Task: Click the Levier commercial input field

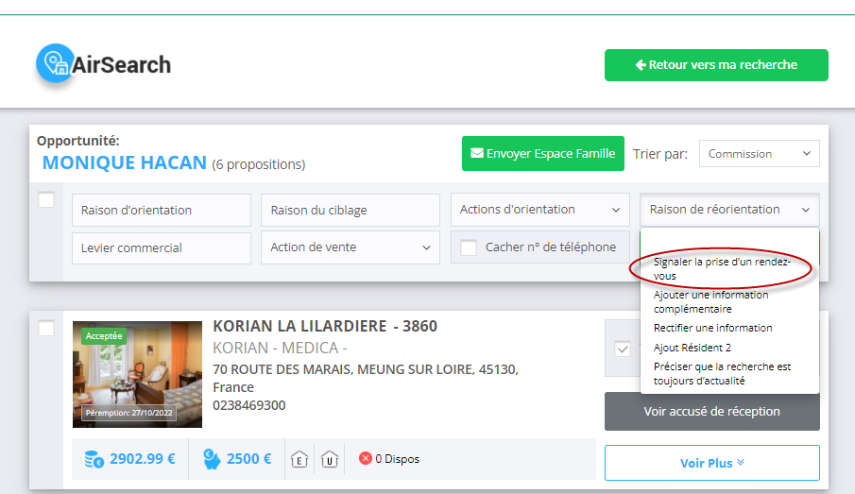Action: point(162,248)
